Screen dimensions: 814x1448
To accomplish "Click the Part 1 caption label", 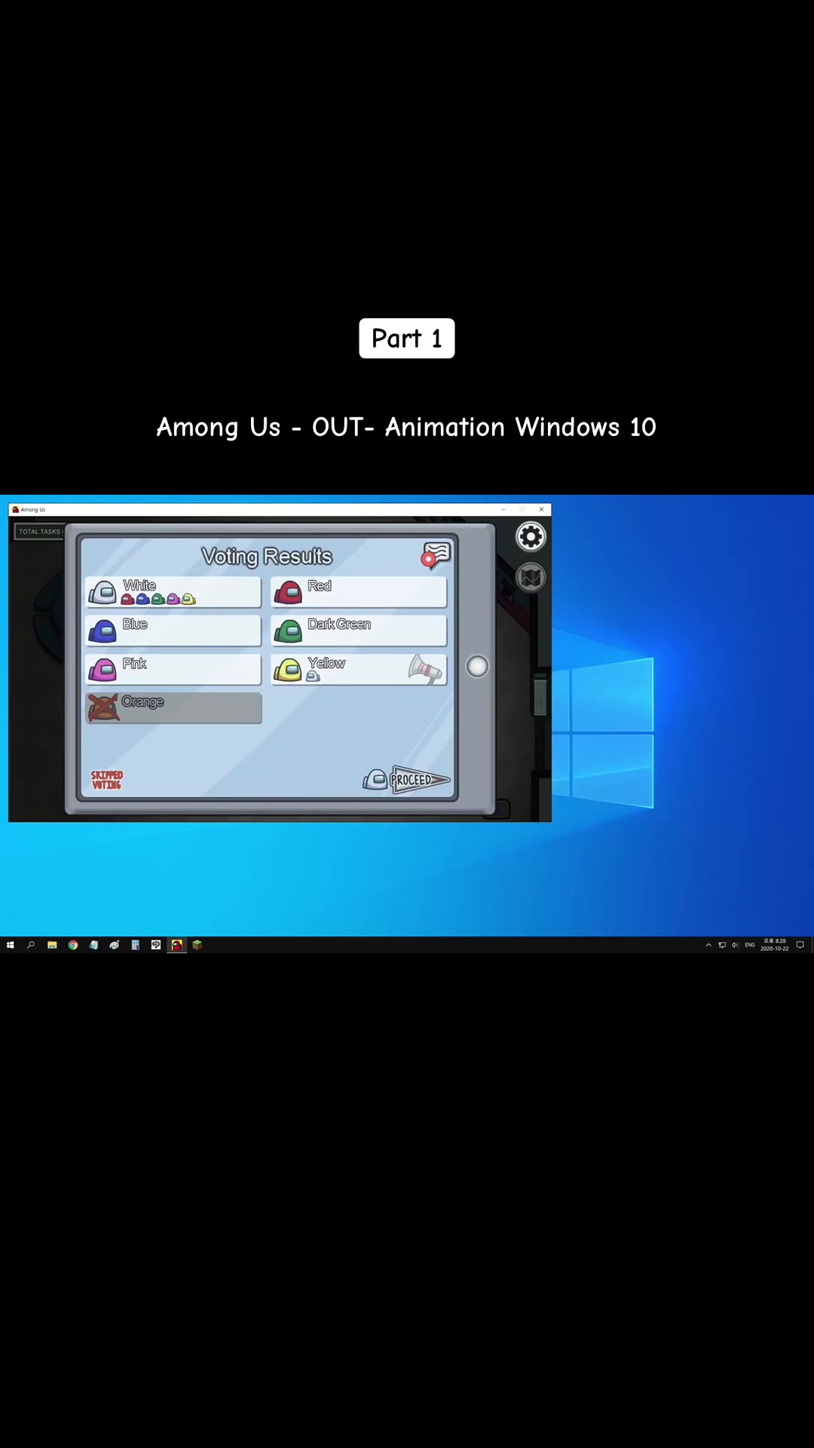I will (407, 339).
